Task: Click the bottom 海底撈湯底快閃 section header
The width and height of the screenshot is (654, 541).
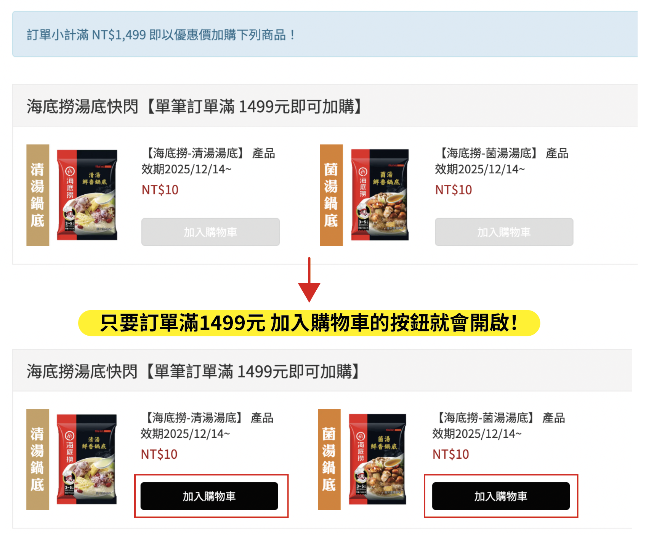Action: coord(322,370)
